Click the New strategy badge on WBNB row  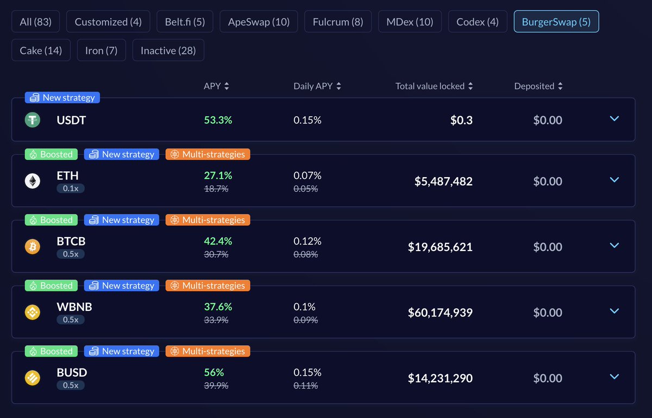pos(122,285)
